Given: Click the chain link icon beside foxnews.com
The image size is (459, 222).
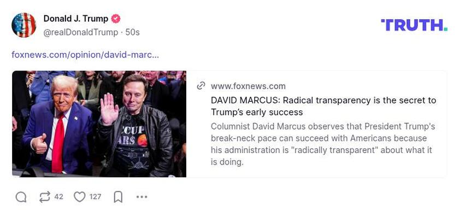Looking at the screenshot, I should click(x=201, y=86).
